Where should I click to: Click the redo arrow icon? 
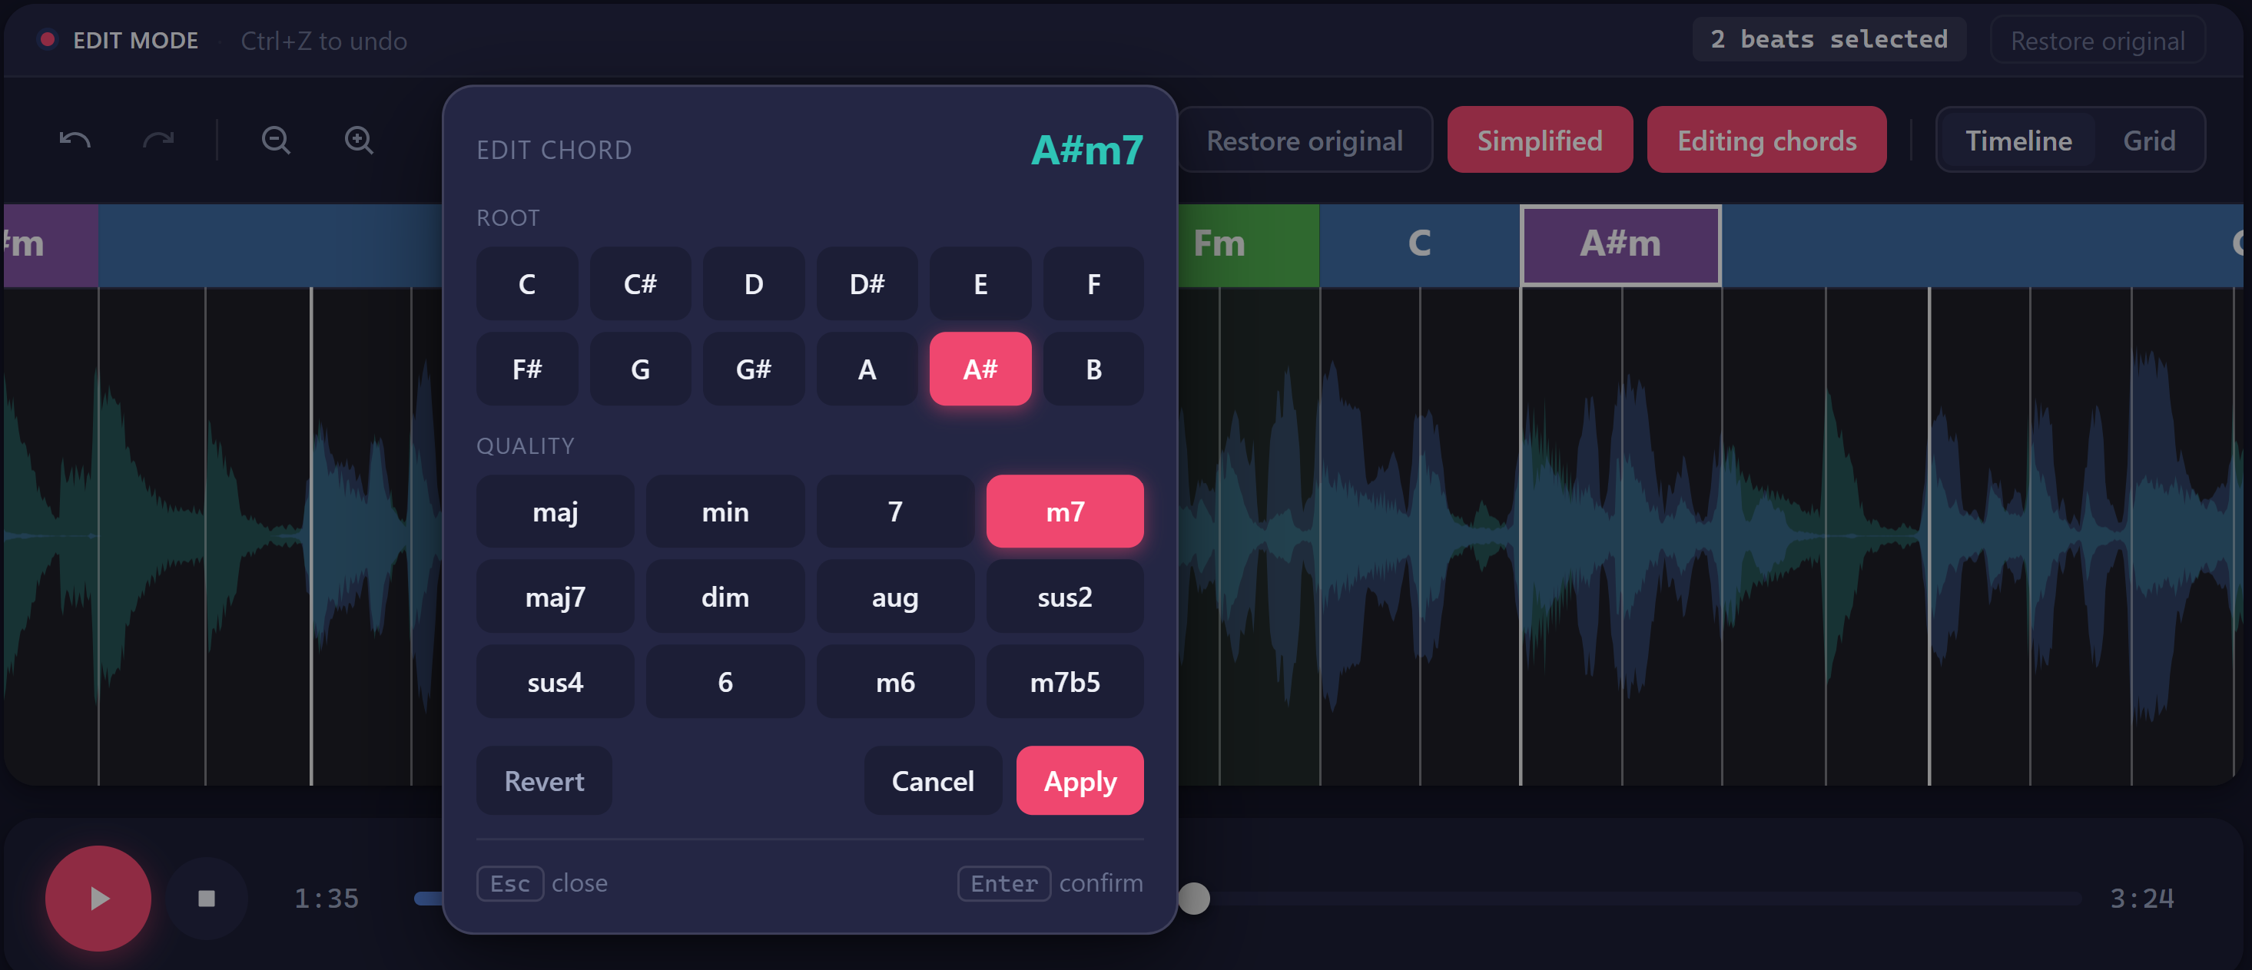pyautogui.click(x=158, y=140)
